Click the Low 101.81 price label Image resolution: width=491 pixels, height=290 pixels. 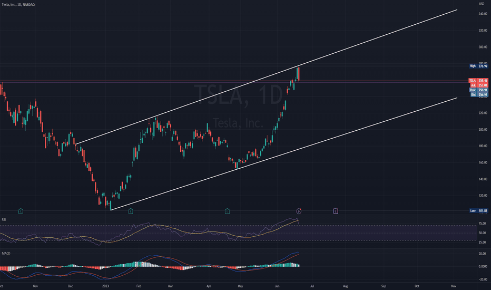(479, 211)
